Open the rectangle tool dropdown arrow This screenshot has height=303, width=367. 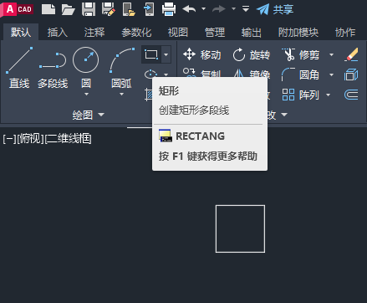tap(166, 54)
